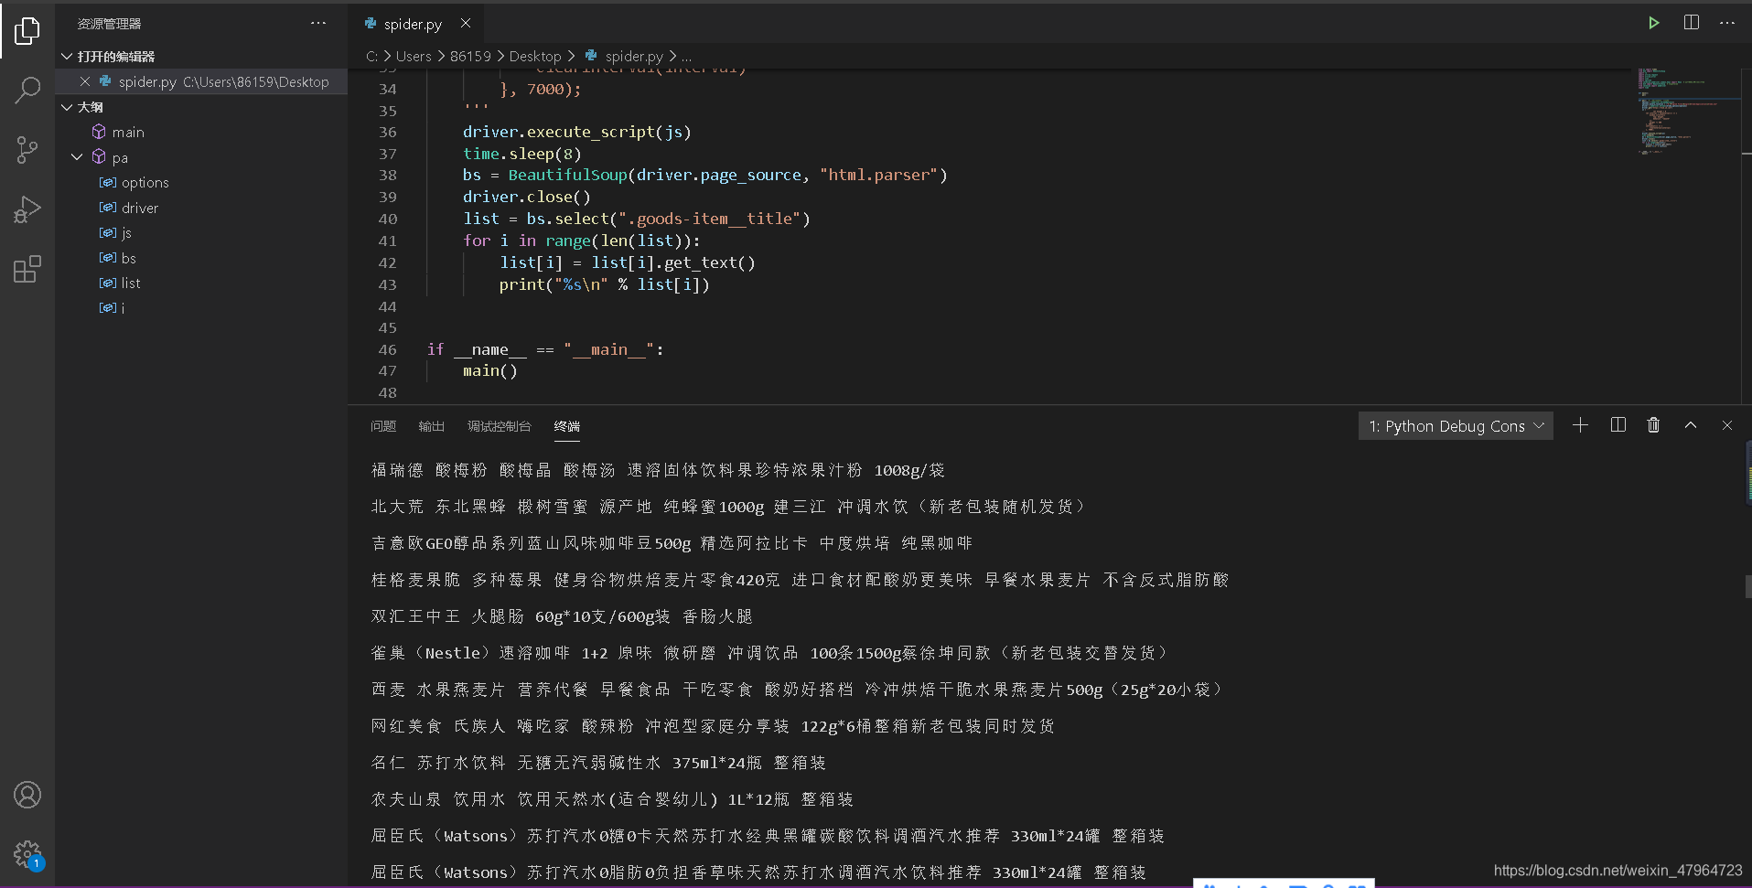Open the Explorer view in activity bar
1752x888 pixels.
(27, 31)
